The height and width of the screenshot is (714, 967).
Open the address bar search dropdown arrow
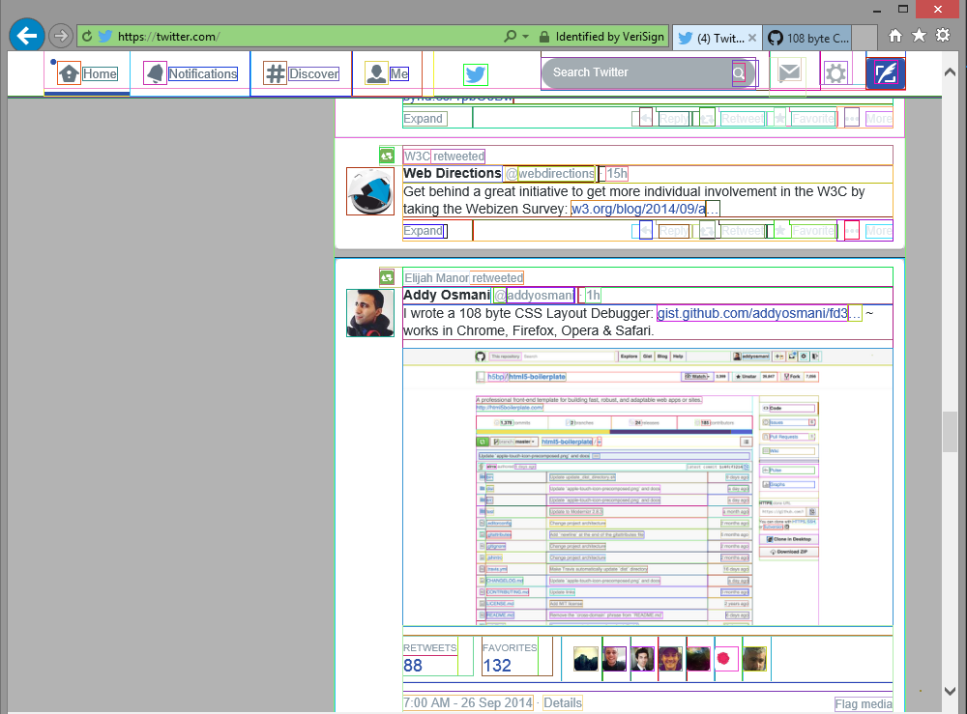click(526, 37)
